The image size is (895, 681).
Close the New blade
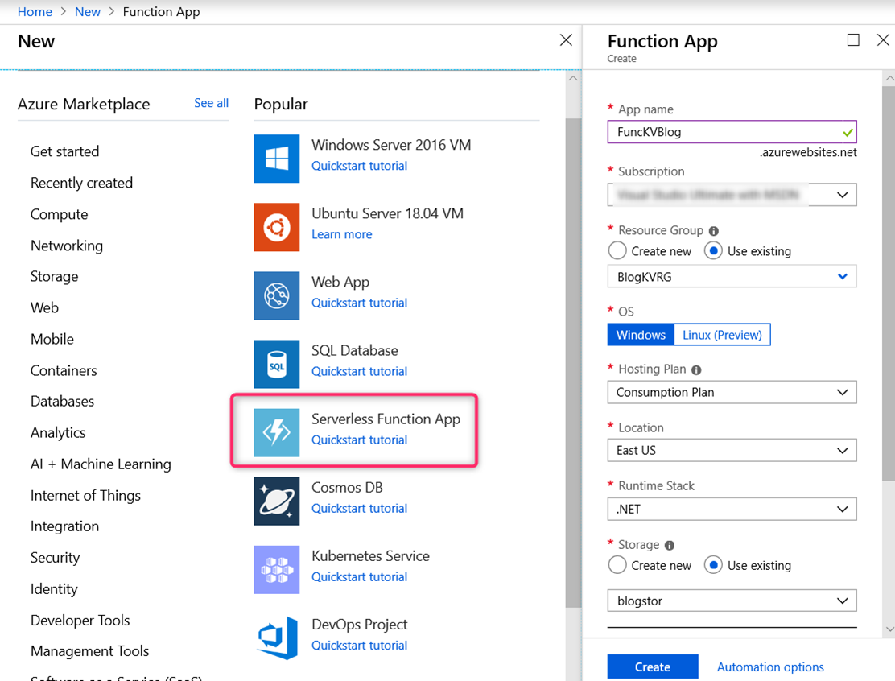[x=566, y=40]
